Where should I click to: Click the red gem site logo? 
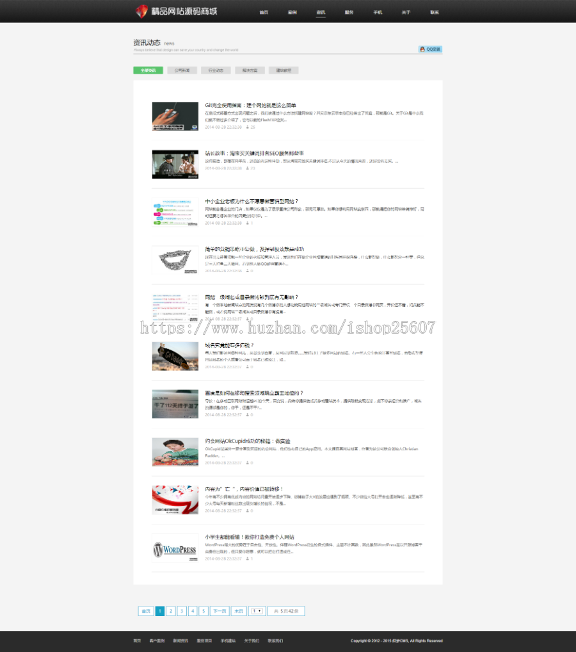141,12
